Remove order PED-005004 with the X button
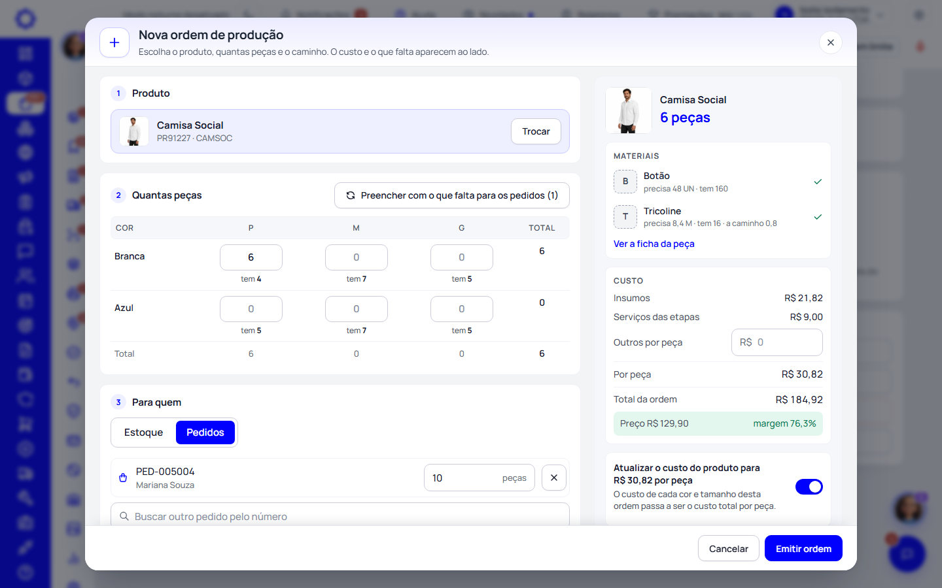The height and width of the screenshot is (588, 942). [554, 478]
